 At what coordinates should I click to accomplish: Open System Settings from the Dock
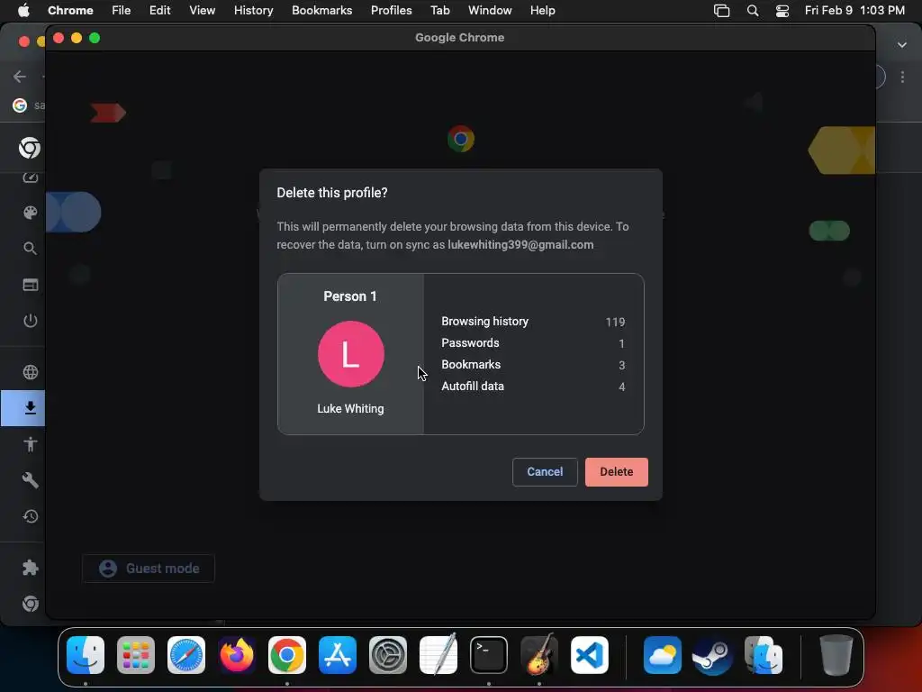coord(388,655)
